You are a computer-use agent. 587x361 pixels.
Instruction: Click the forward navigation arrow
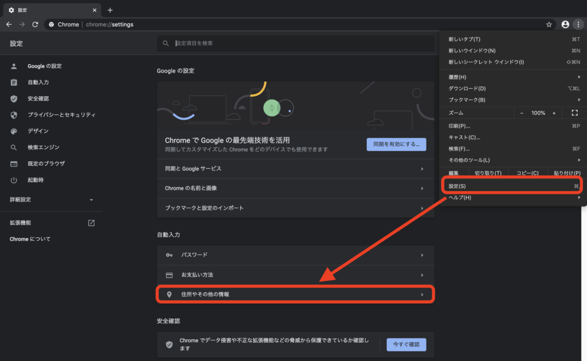coord(22,24)
